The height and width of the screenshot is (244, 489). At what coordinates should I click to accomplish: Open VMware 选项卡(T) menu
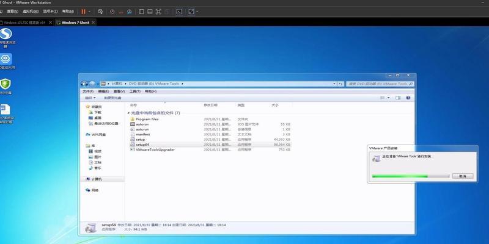pyautogui.click(x=50, y=11)
